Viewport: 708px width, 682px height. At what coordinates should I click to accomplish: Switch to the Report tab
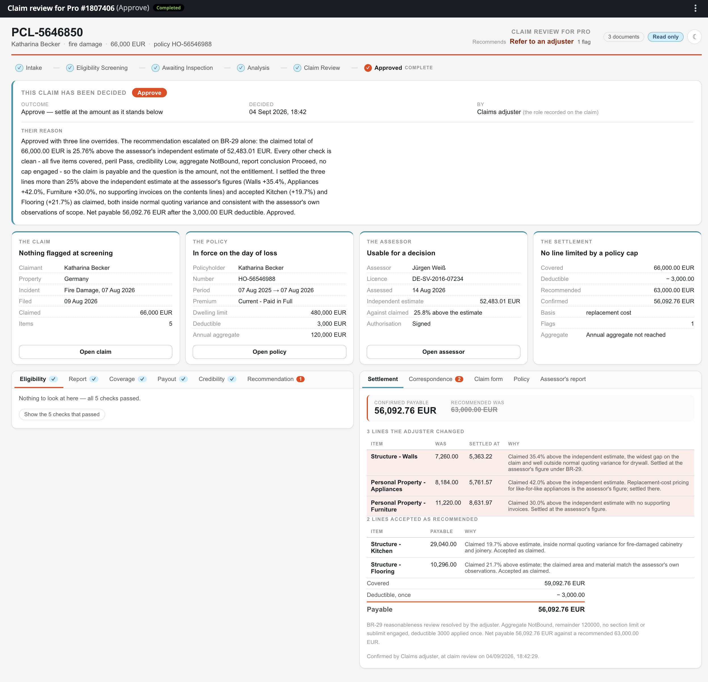click(83, 379)
